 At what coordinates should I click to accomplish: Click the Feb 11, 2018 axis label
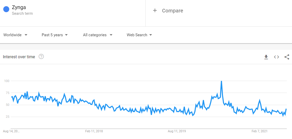click(94, 131)
